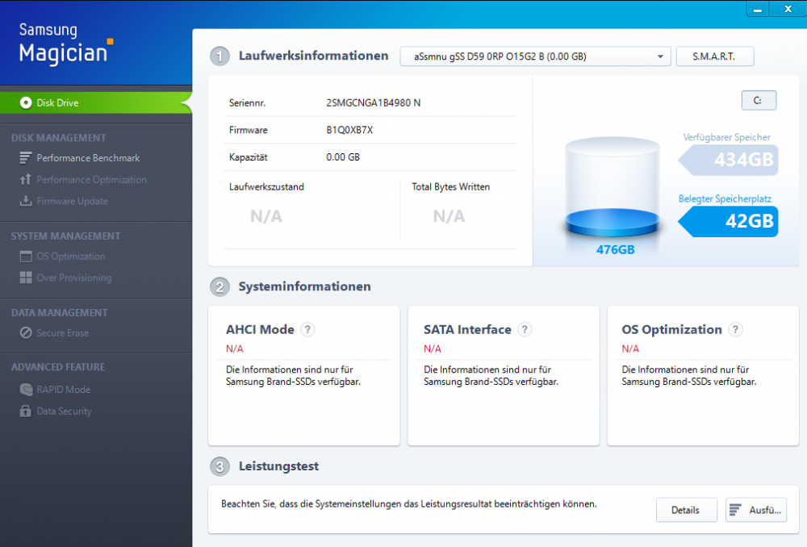Click the OS Optimization window icon
The height and width of the screenshot is (547, 807).
click(x=26, y=257)
